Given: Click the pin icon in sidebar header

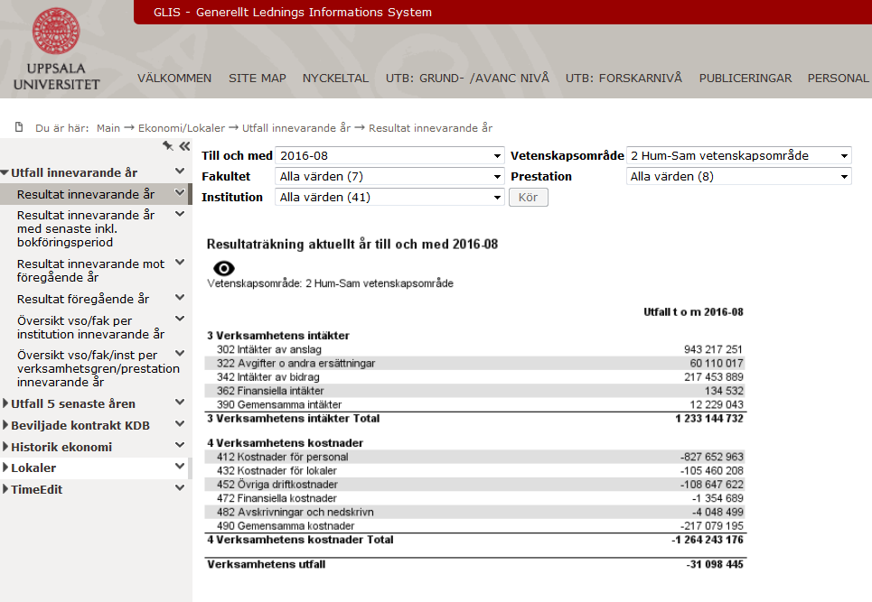Looking at the screenshot, I should click(x=168, y=146).
